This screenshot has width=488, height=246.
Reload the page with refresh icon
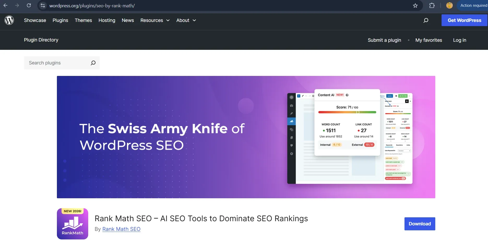tap(29, 5)
